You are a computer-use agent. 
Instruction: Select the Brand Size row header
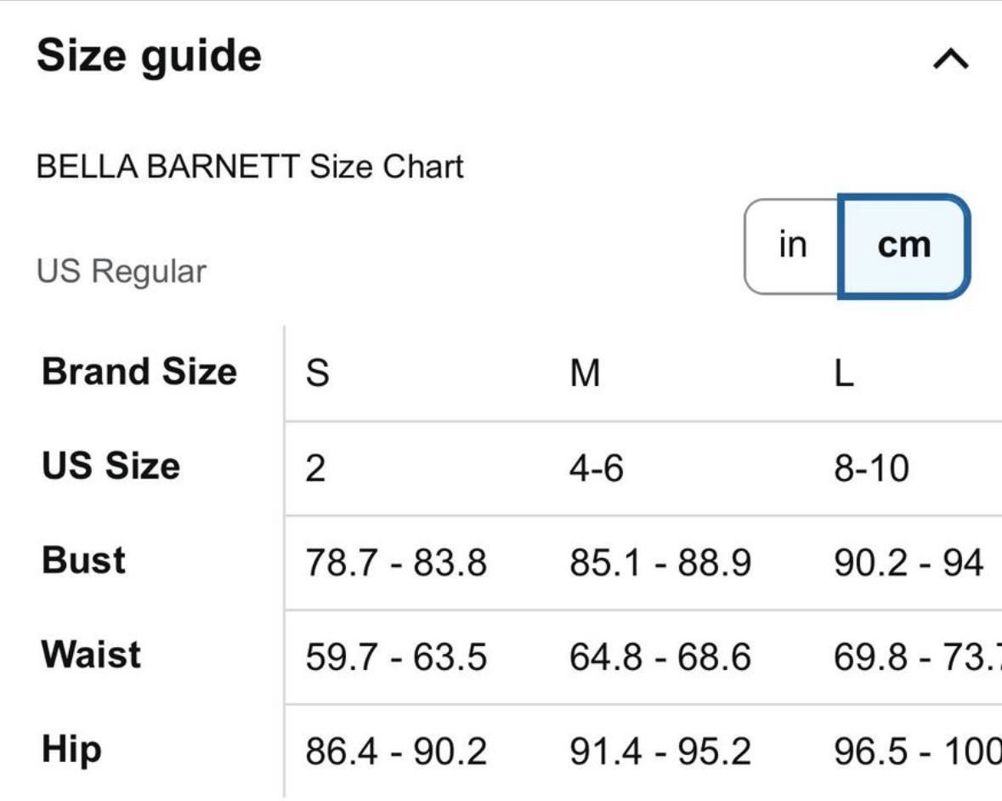[x=139, y=372]
